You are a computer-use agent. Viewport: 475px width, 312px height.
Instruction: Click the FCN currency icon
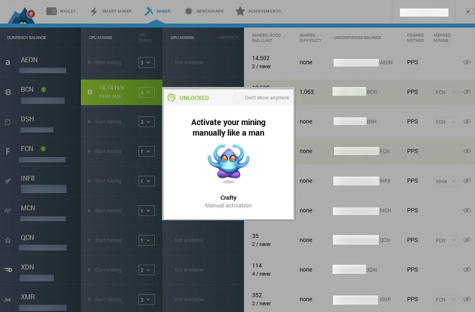click(x=8, y=151)
